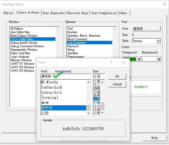Choose size 小四
169x145 pixels.
97,92
